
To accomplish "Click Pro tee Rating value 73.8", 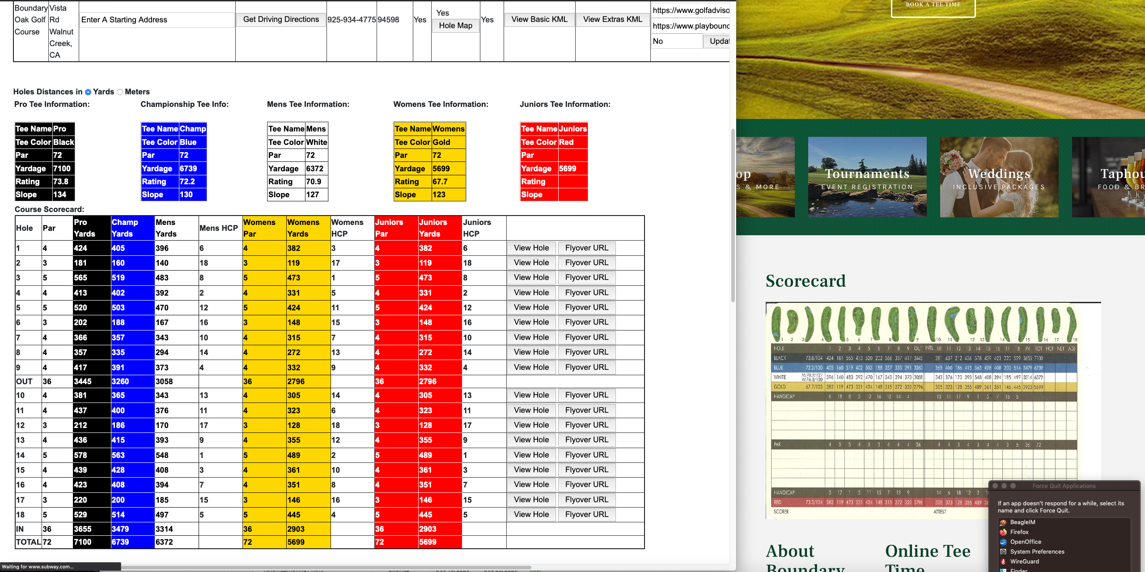I will tap(61, 182).
